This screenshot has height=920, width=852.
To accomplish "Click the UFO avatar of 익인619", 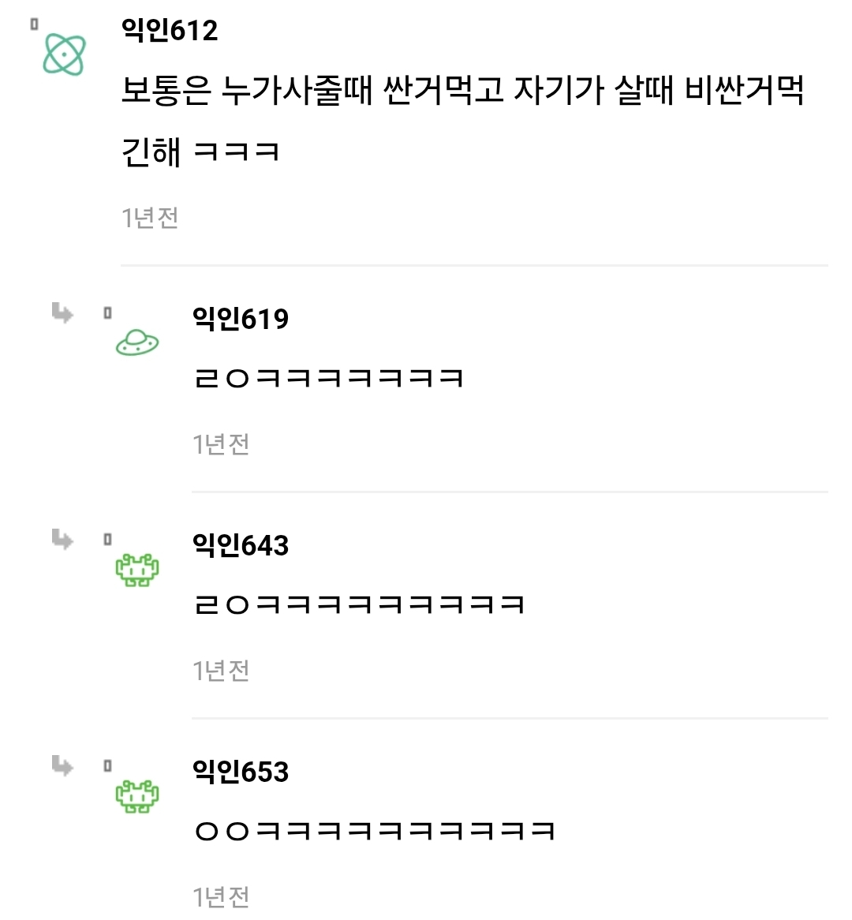I will 137,342.
